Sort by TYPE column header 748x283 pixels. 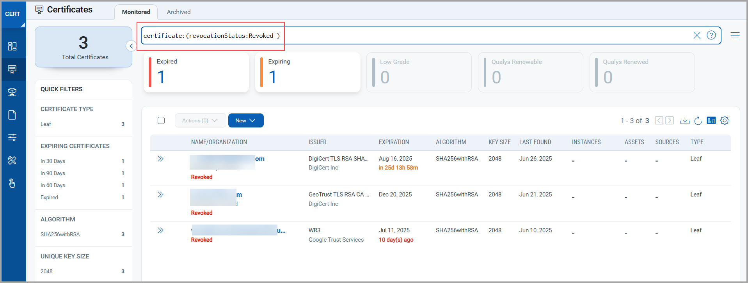pos(697,142)
